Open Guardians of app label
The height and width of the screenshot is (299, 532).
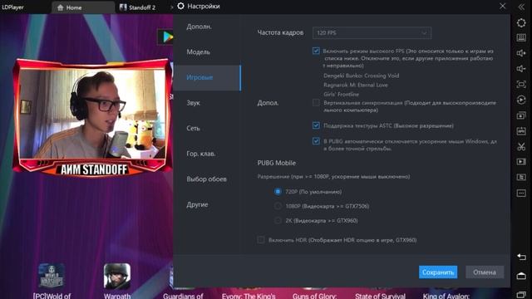[183, 296]
